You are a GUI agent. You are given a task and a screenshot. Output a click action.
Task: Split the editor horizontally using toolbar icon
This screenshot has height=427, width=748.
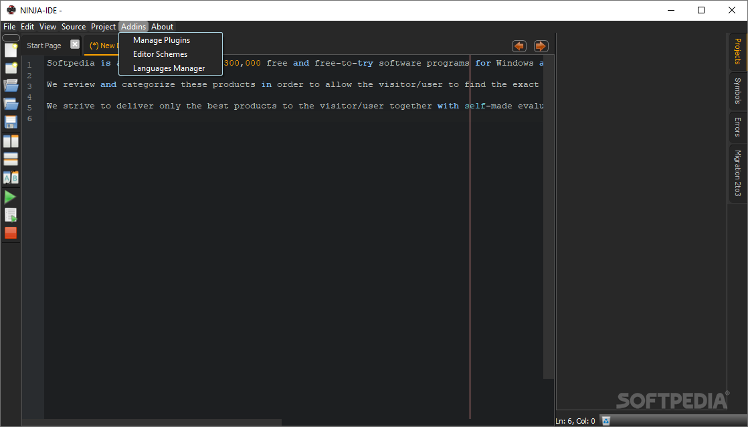11,159
